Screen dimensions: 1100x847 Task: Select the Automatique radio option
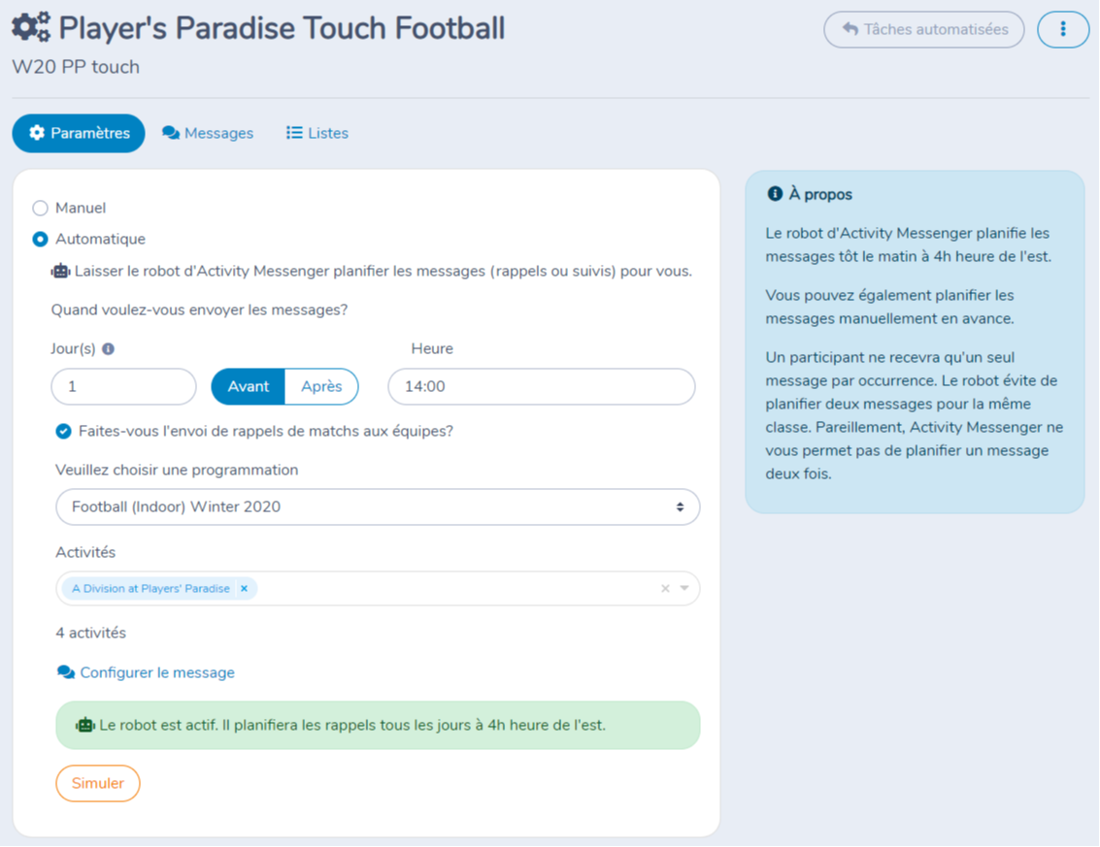(40, 239)
